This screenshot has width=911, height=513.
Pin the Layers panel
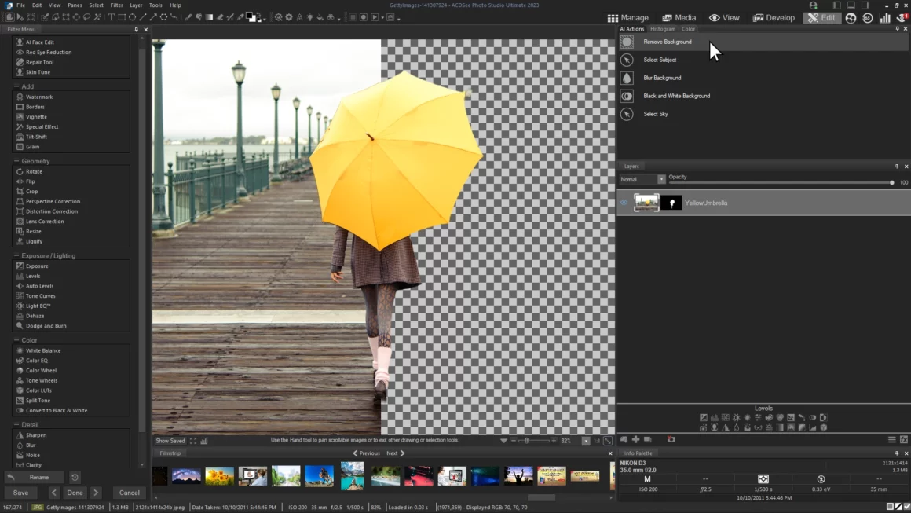[897, 167]
